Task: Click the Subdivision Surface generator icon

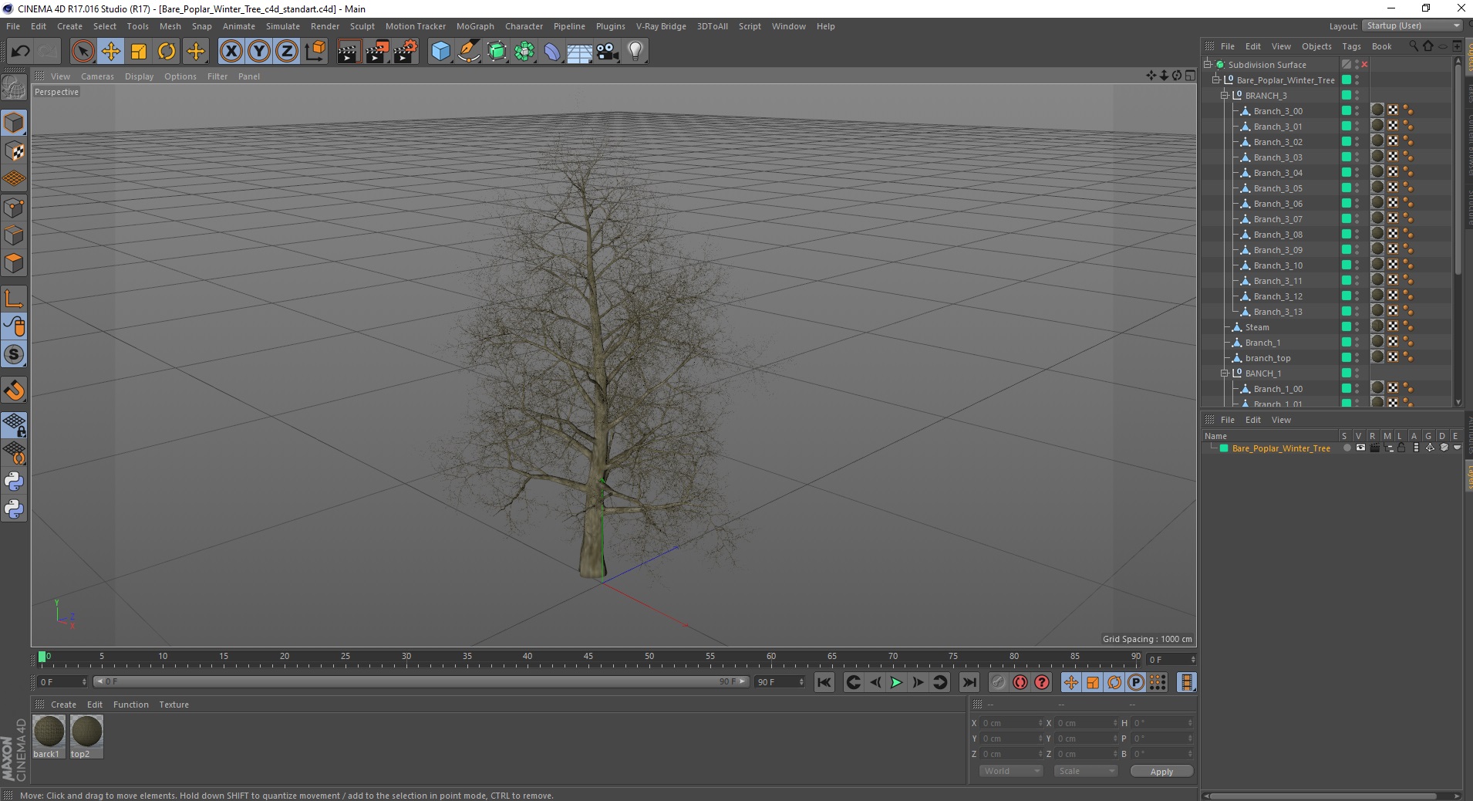Action: click(497, 52)
